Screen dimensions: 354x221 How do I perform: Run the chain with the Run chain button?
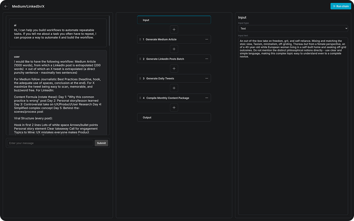(340, 6)
